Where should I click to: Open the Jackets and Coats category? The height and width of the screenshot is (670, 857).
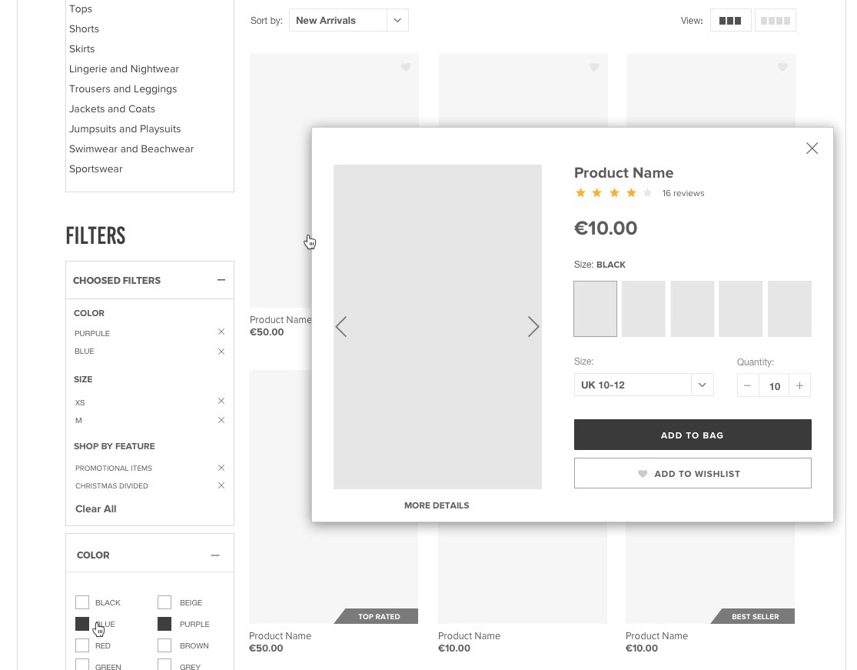[112, 108]
